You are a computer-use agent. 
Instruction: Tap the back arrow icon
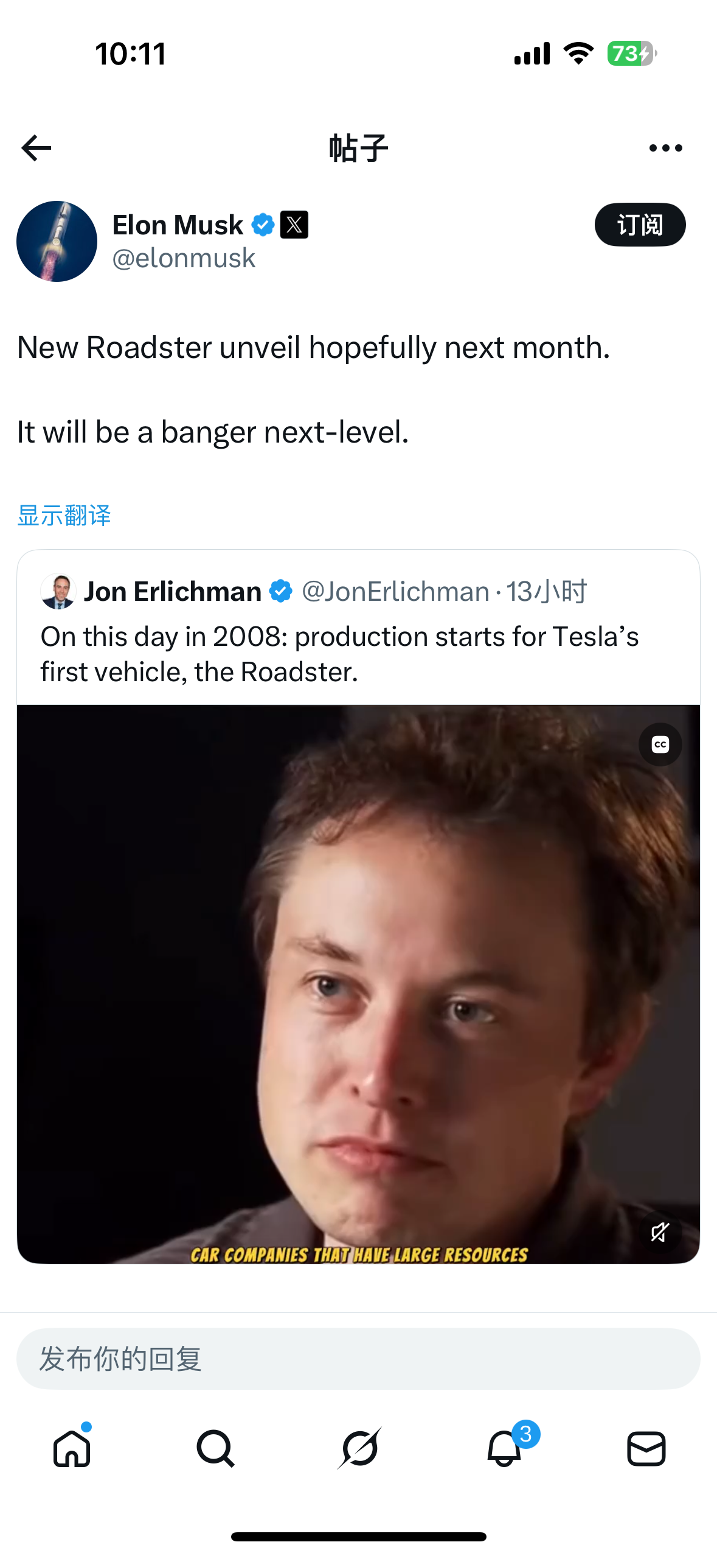(x=36, y=148)
